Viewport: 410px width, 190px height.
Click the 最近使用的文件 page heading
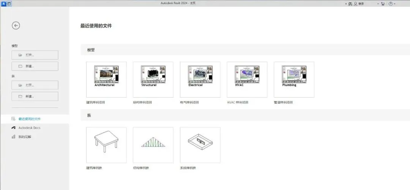coord(96,26)
